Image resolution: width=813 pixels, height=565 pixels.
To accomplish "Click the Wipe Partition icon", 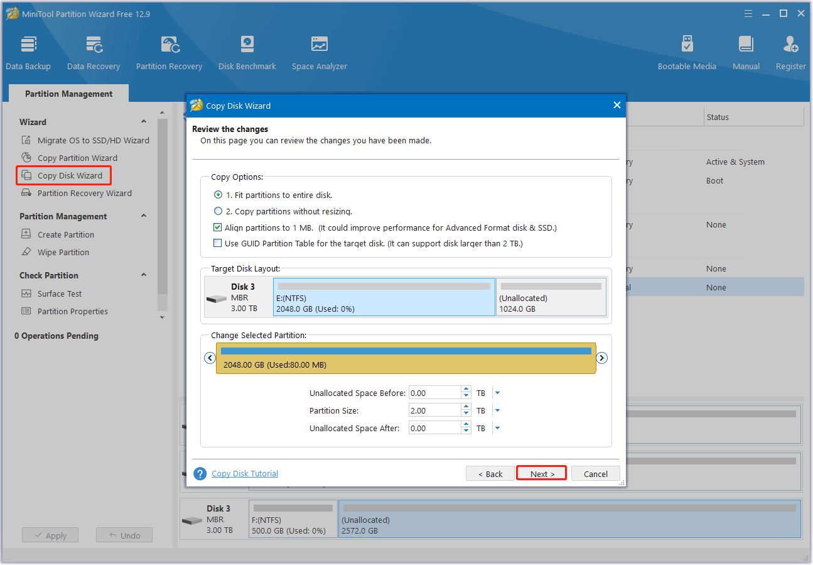I will coord(26,252).
